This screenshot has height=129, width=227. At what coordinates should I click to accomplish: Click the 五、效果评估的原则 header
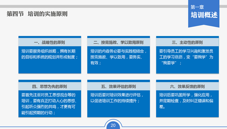pos(118,86)
